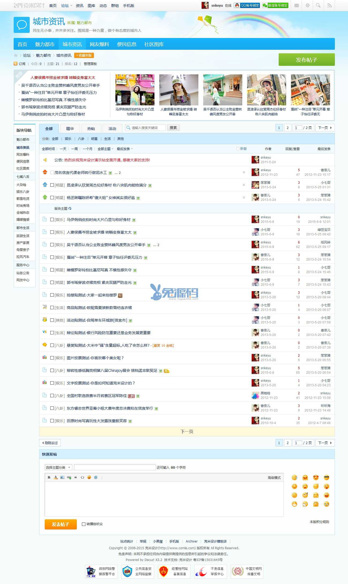
Task: Open 社区图库 in blue navigation bar
Action: coord(154,44)
